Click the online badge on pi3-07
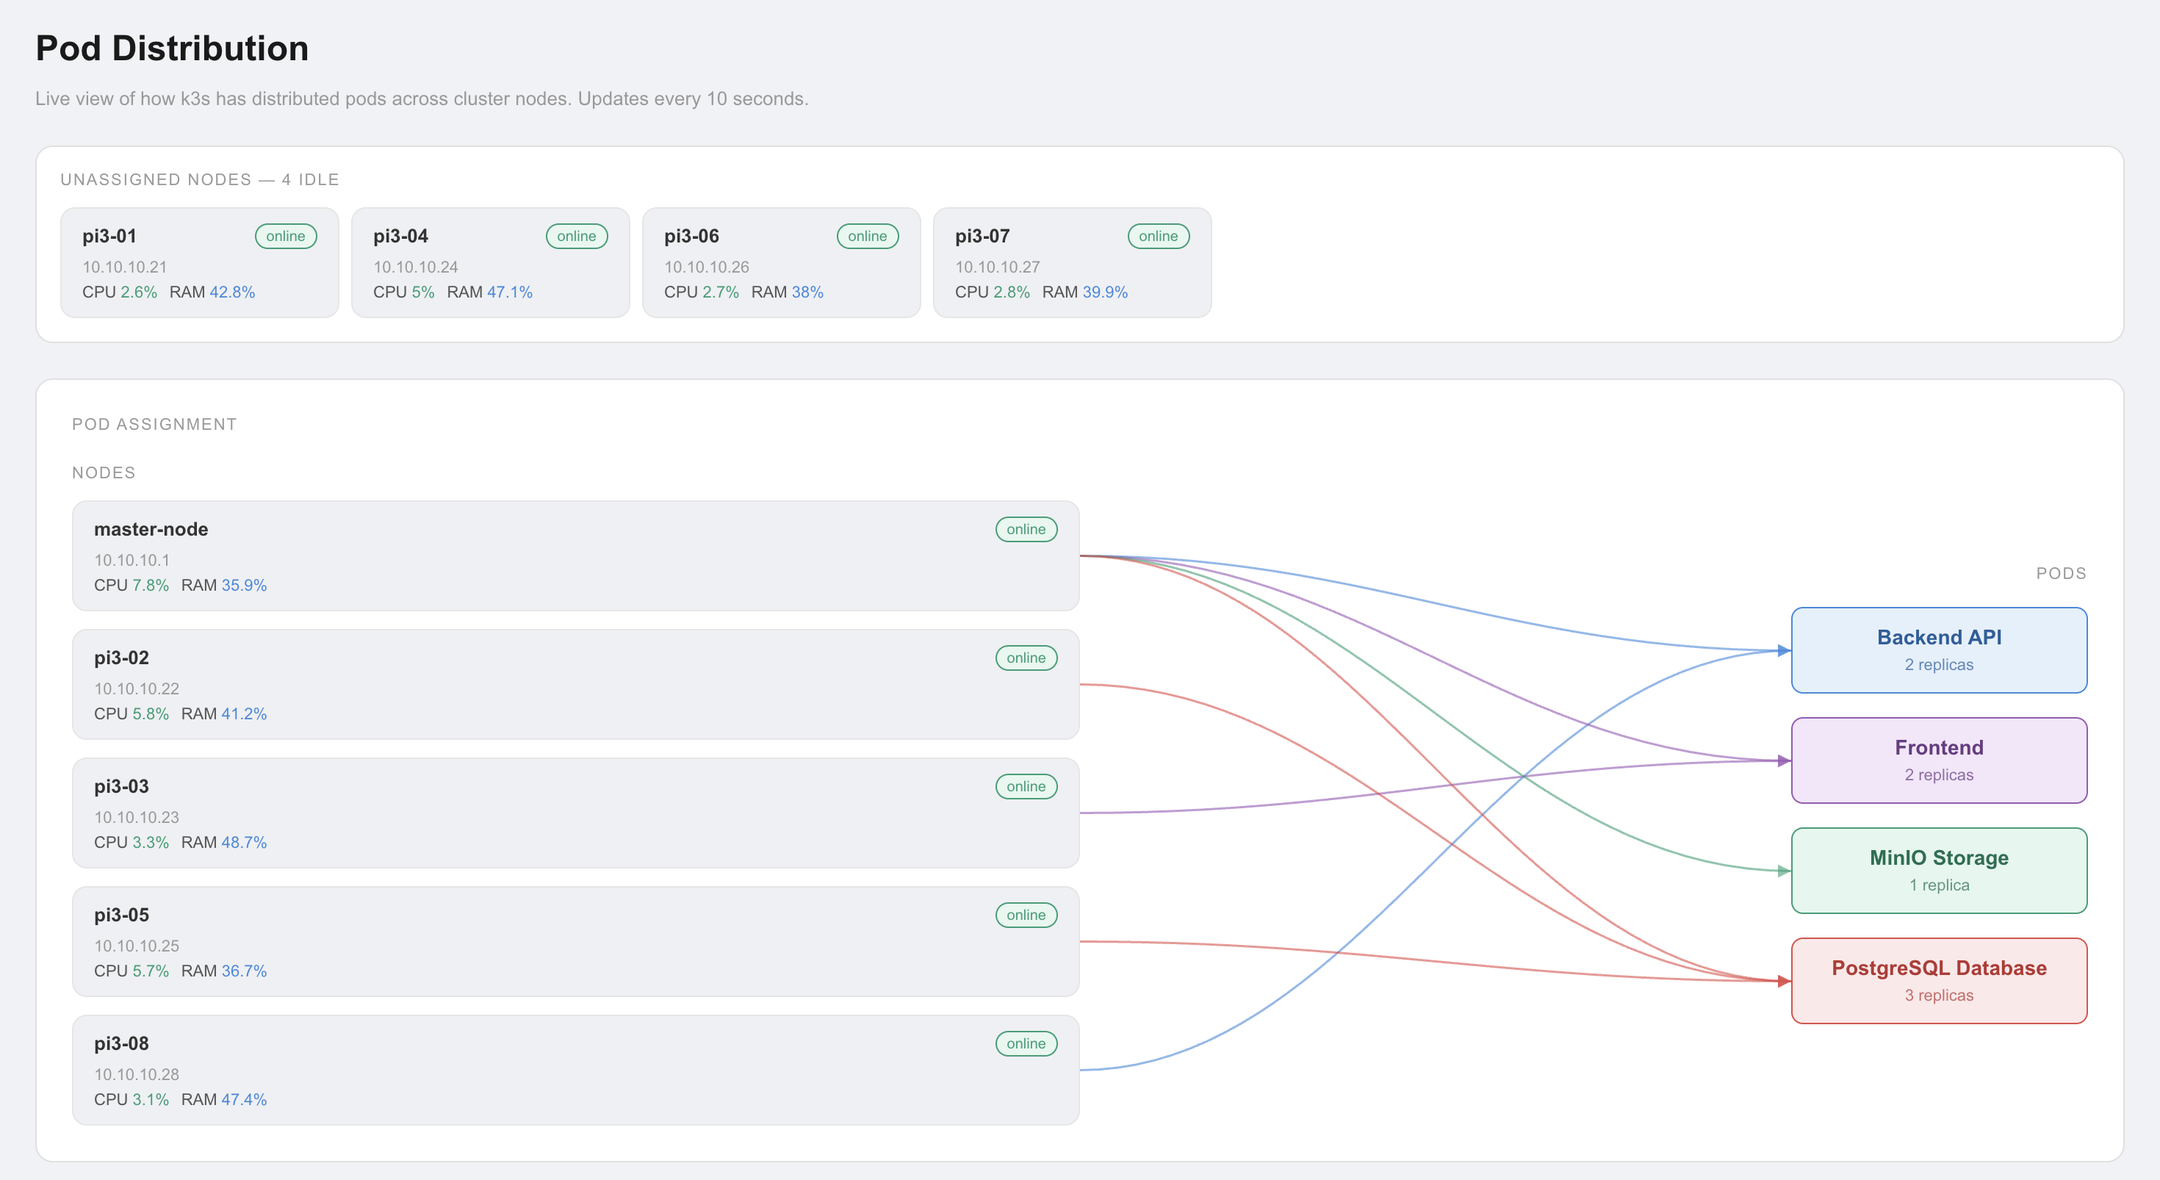Image resolution: width=2160 pixels, height=1180 pixels. [1158, 237]
